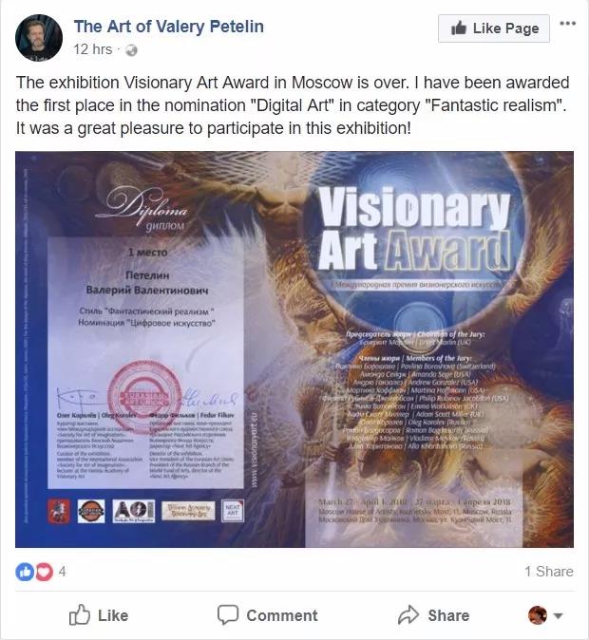Image resolution: width=589 pixels, height=640 pixels.
Task: Click the post text about the Moscow exhibition
Action: (x=293, y=105)
